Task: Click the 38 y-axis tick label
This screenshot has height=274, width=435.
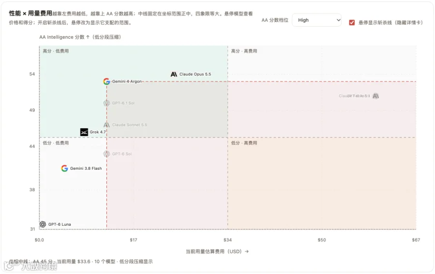Action: coord(32,190)
